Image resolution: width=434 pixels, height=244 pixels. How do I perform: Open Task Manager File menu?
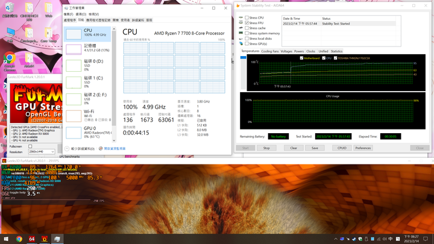click(68, 14)
